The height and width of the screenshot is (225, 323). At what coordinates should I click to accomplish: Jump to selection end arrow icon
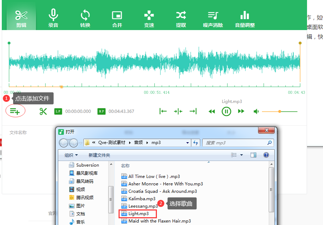(193, 111)
